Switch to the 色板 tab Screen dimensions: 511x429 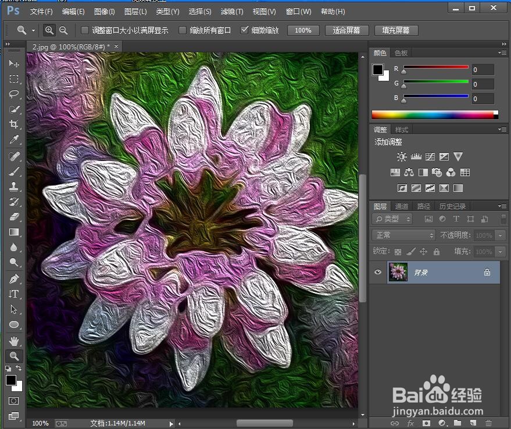[401, 53]
